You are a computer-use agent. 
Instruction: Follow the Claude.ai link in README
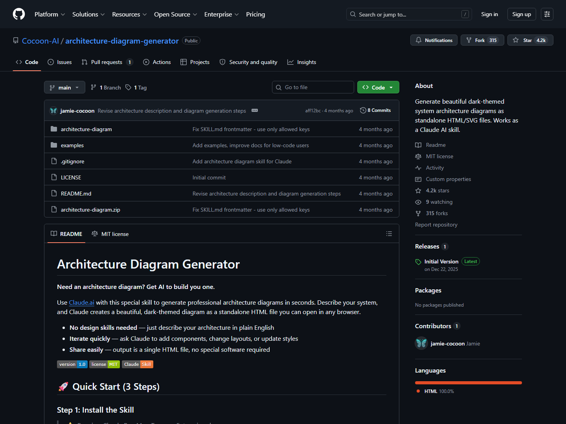pyautogui.click(x=82, y=302)
